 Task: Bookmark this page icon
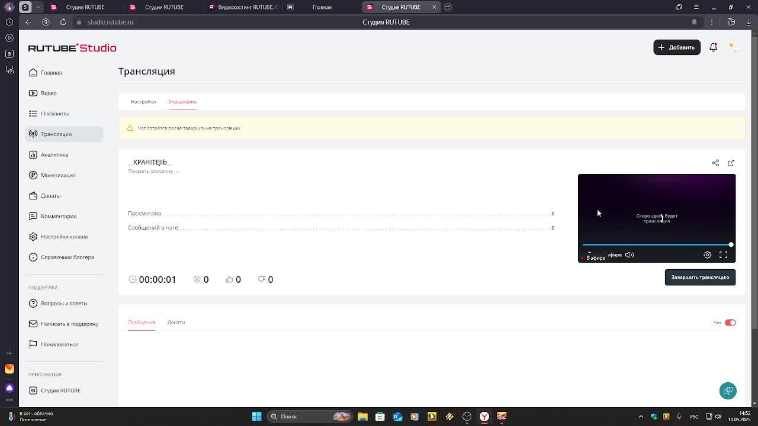tap(694, 22)
